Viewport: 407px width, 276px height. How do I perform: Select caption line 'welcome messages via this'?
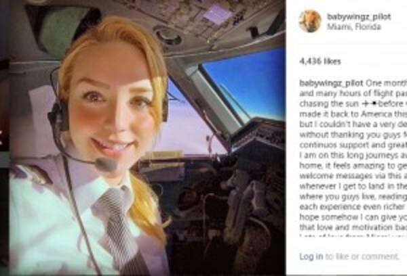point(353,176)
